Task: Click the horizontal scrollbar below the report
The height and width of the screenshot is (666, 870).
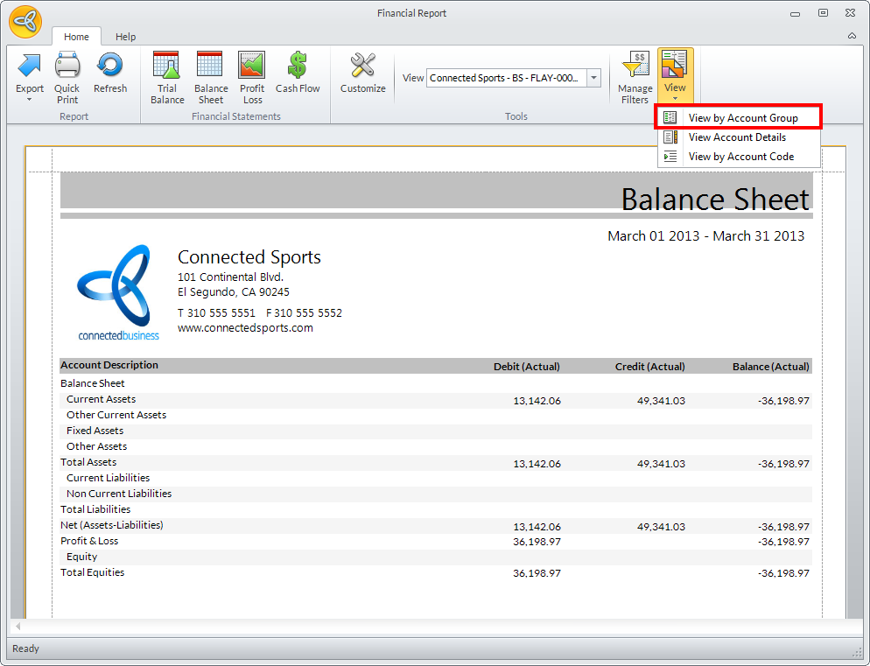Action: (x=429, y=627)
